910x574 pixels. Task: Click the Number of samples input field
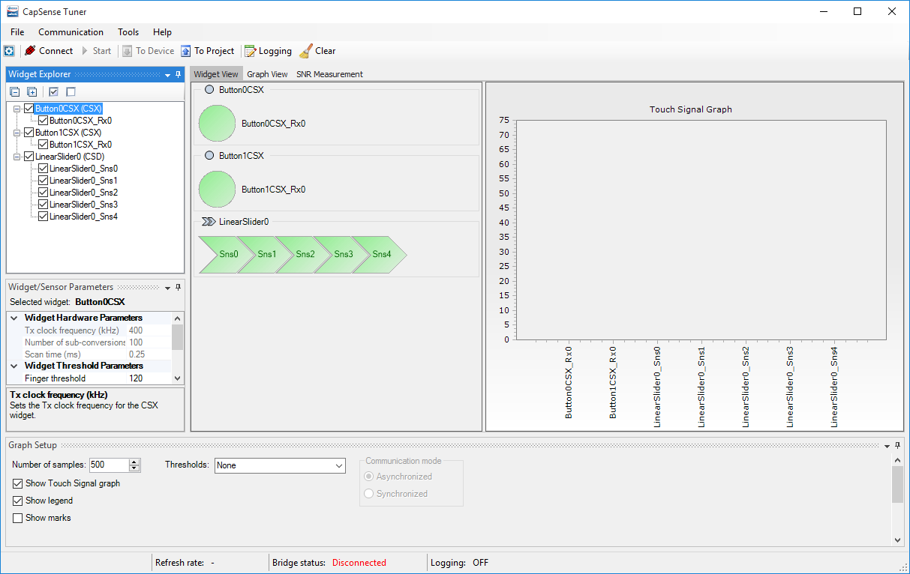coord(109,465)
